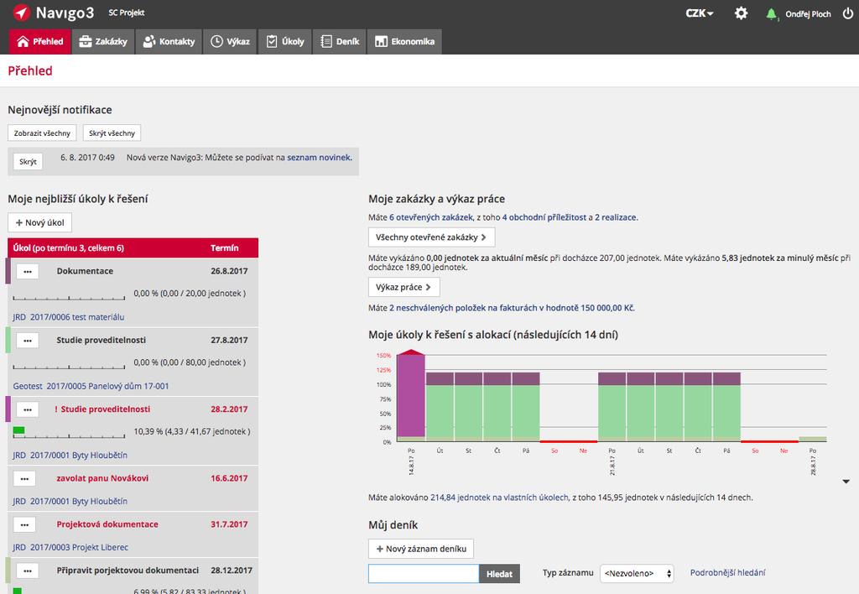Screen dimensions: 859x594
Task: Go to the Přehled tab
Action: 40,41
